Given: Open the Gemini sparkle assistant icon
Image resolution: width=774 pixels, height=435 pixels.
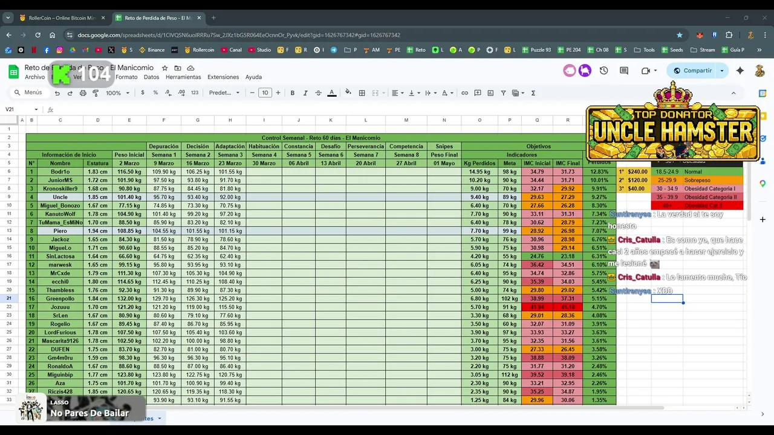Looking at the screenshot, I should (740, 71).
